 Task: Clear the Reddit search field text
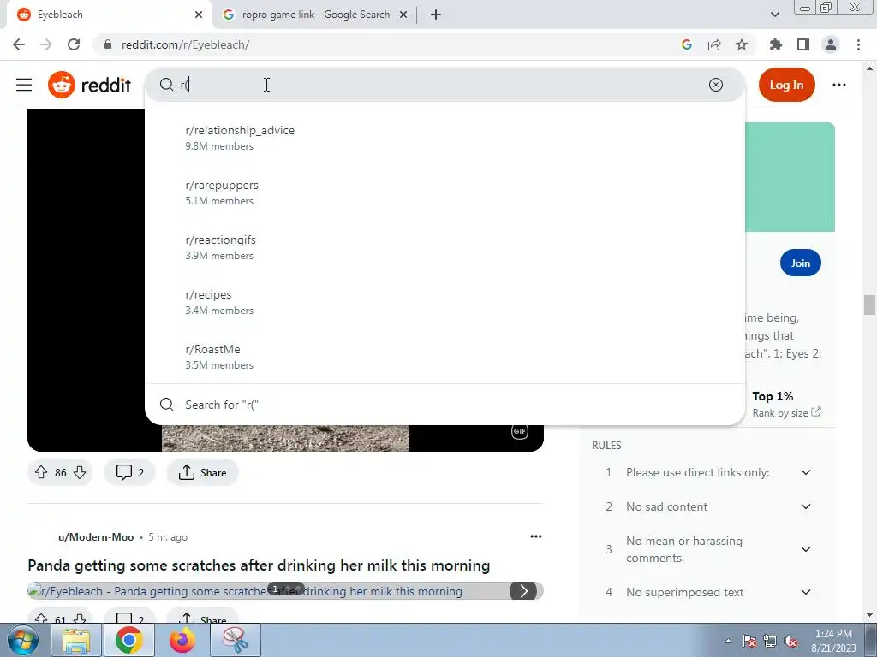click(715, 85)
